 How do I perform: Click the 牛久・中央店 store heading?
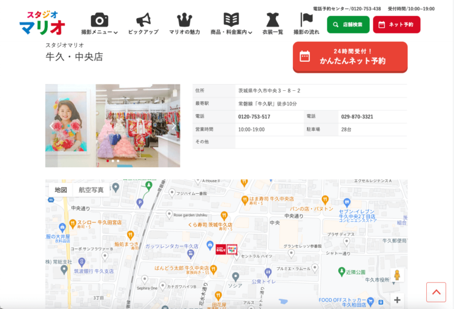pyautogui.click(x=74, y=56)
